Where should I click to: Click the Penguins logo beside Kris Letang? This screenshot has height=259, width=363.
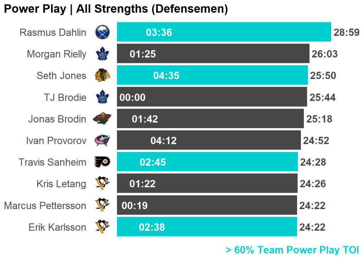(x=102, y=184)
